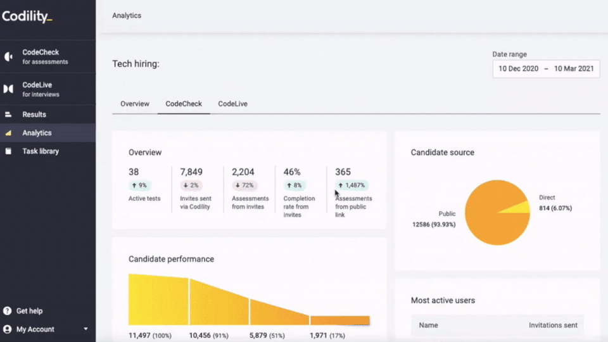Click the 1,971 (17%) funnel label
This screenshot has width=608, height=342.
coord(327,336)
